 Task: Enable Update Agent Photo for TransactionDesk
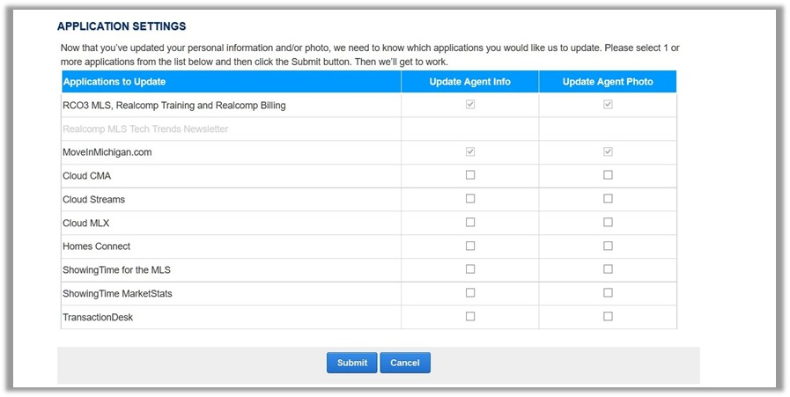click(608, 316)
